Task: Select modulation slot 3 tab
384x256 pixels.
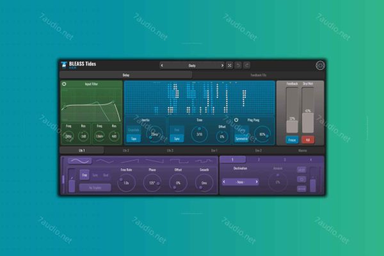Action: click(x=285, y=160)
